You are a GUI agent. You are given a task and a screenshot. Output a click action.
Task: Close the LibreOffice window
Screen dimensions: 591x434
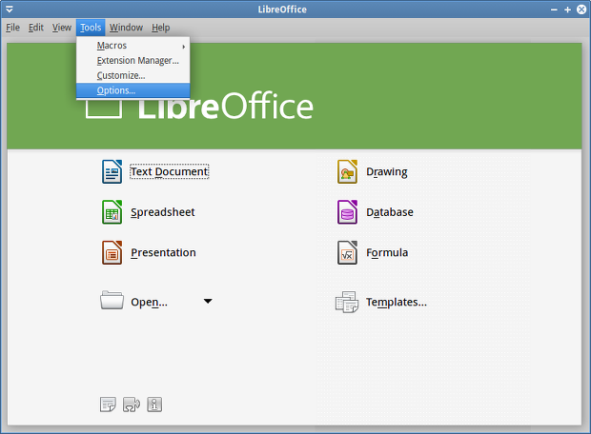click(x=581, y=10)
